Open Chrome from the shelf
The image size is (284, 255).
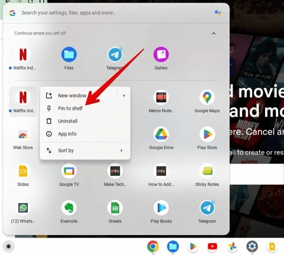pyautogui.click(x=153, y=246)
